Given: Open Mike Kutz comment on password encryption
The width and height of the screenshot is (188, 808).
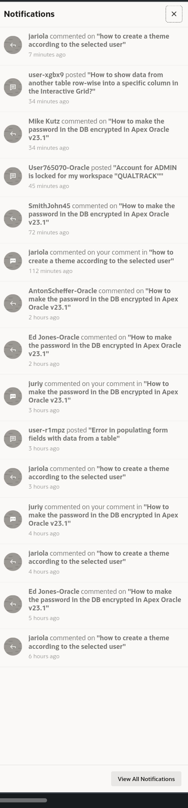Looking at the screenshot, I should (94, 134).
